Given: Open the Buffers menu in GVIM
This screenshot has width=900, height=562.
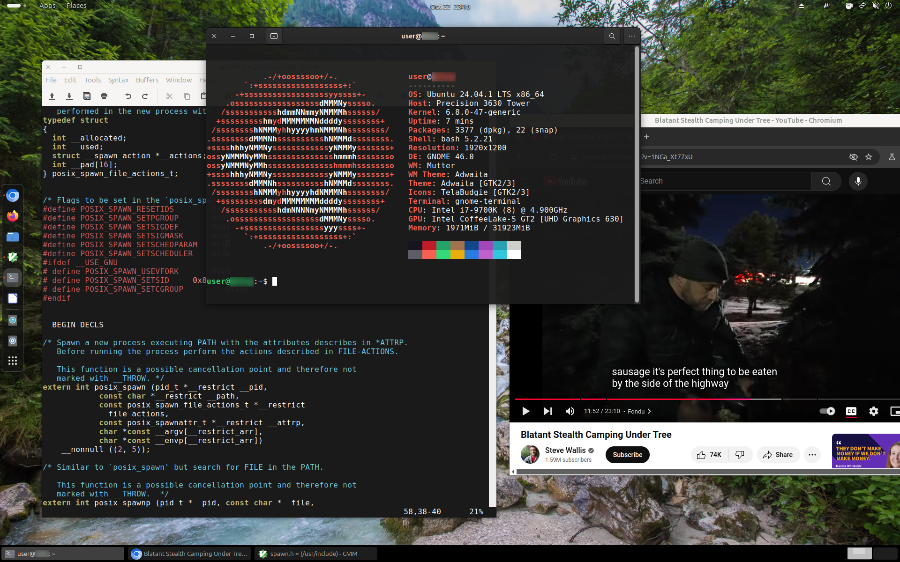Looking at the screenshot, I should click(x=147, y=80).
